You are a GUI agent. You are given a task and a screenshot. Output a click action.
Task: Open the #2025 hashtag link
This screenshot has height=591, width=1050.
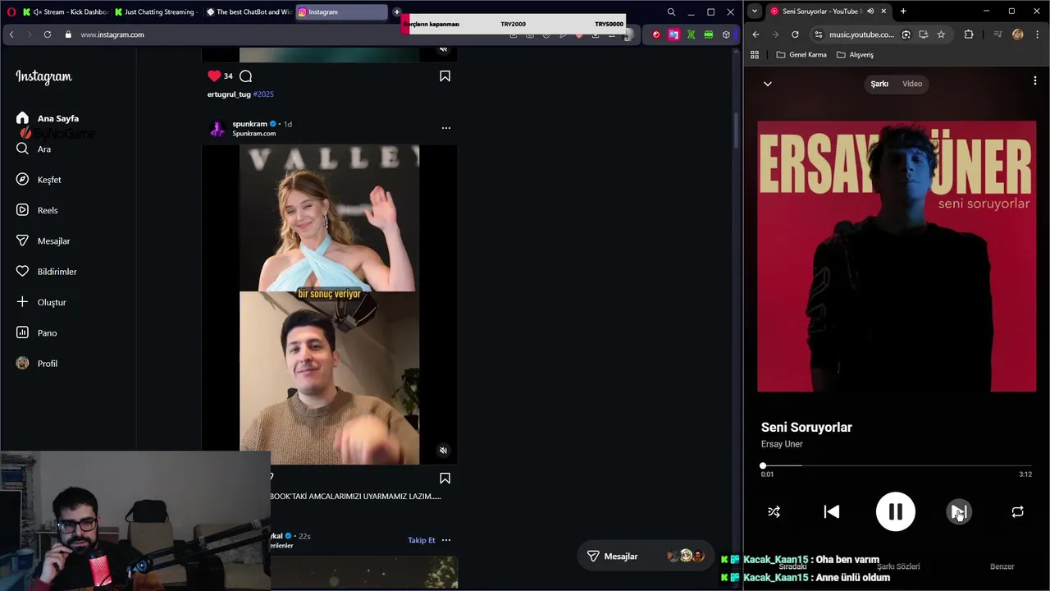coord(263,94)
